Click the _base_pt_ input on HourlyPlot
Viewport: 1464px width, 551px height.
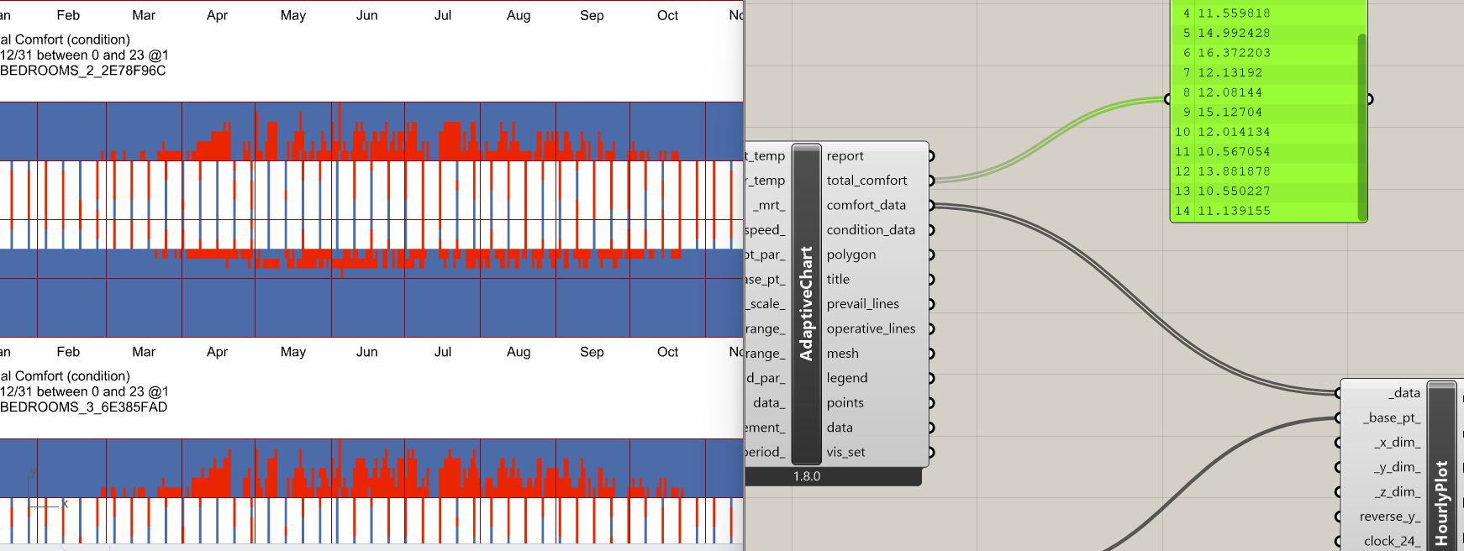(1392, 417)
